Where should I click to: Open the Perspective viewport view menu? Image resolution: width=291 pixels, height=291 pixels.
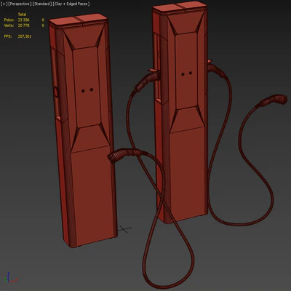20,4
